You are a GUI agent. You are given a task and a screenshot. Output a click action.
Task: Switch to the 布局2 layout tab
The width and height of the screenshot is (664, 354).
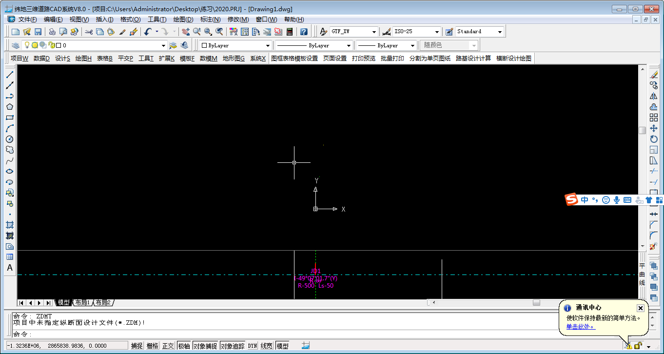coord(103,303)
